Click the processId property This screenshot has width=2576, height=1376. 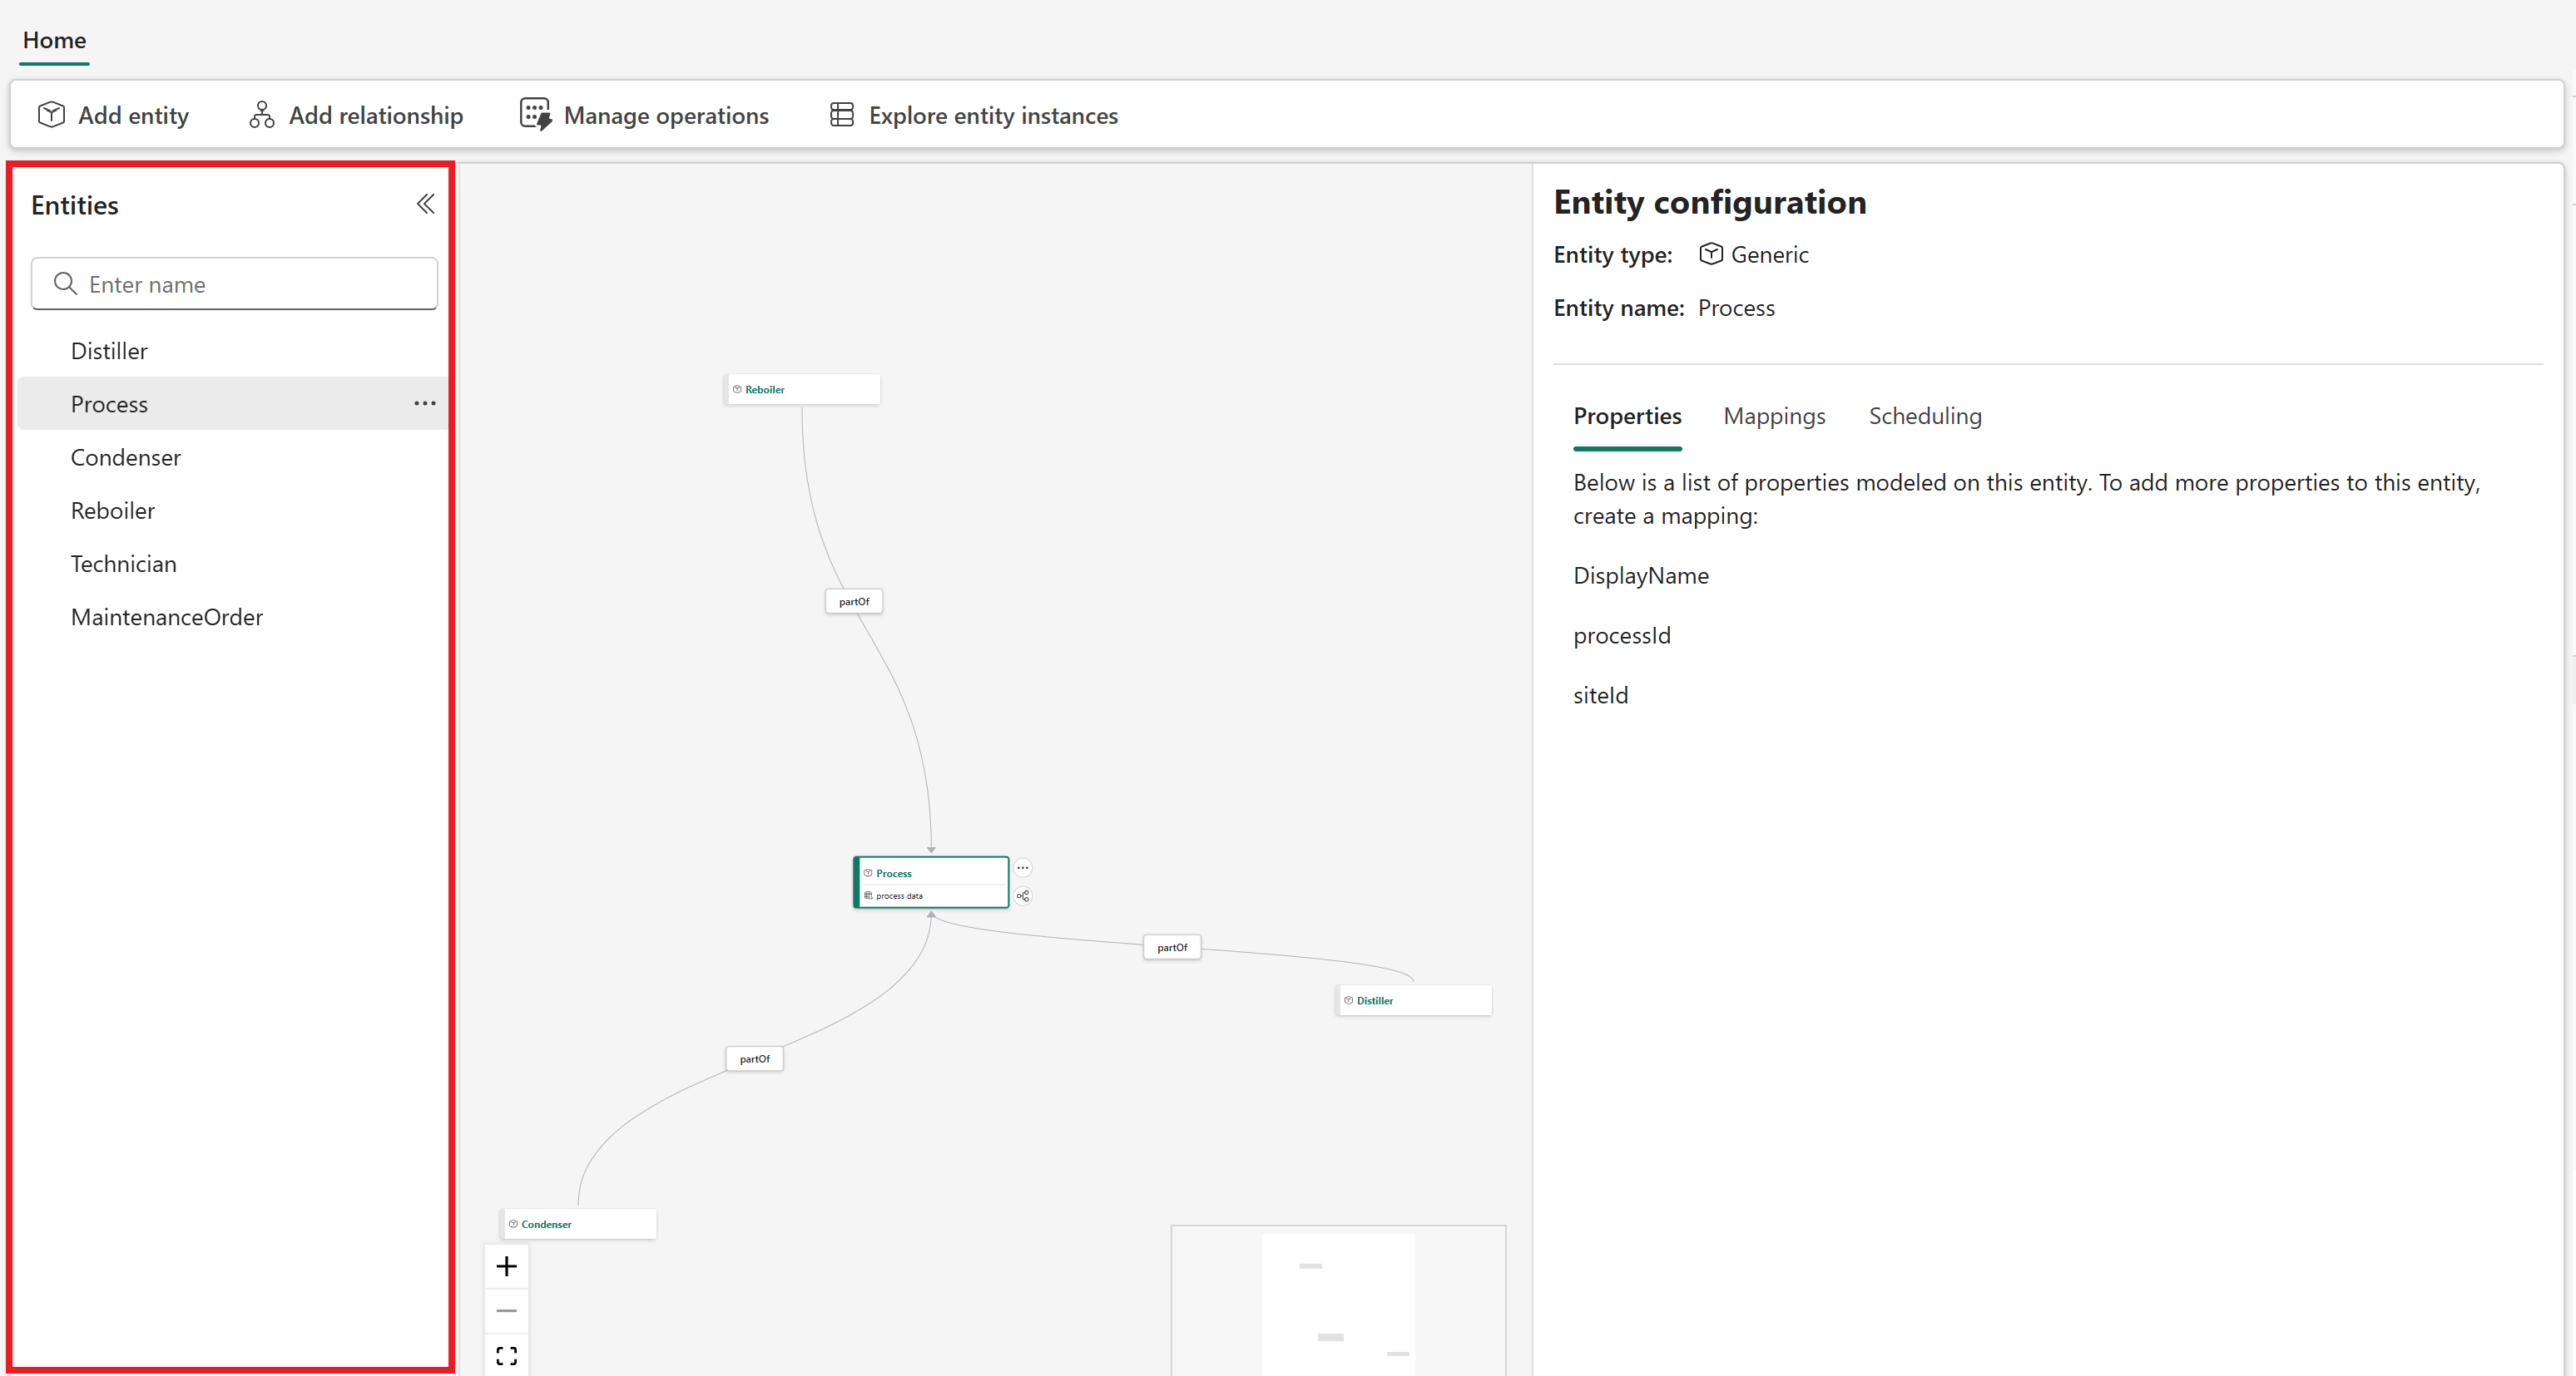pos(1622,635)
